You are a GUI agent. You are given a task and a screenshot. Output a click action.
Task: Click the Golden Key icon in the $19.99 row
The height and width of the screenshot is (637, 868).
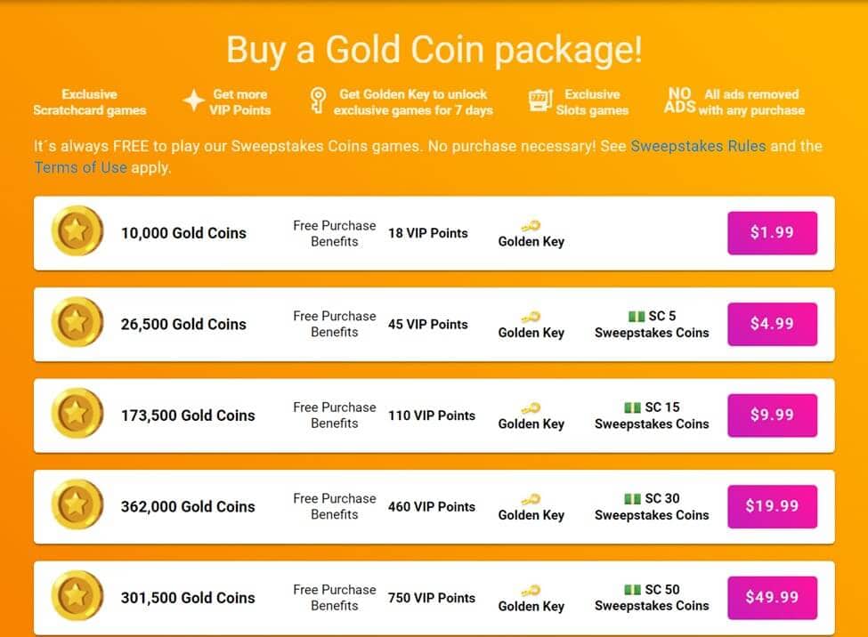(531, 499)
